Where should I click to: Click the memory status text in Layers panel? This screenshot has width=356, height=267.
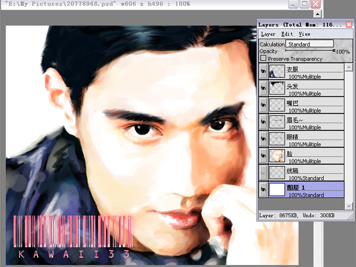pos(296,215)
